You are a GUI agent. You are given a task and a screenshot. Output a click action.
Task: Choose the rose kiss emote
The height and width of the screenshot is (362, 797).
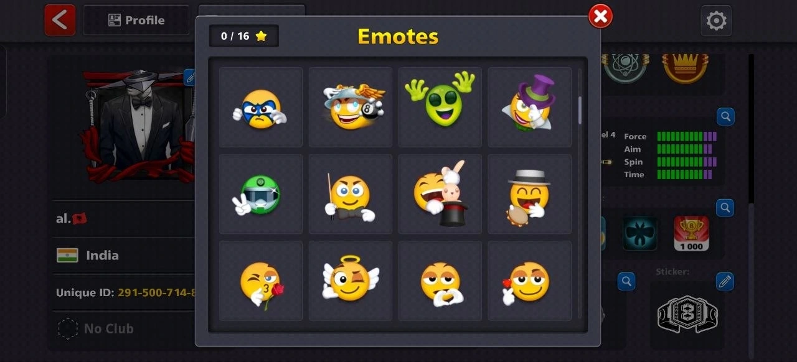pyautogui.click(x=261, y=281)
